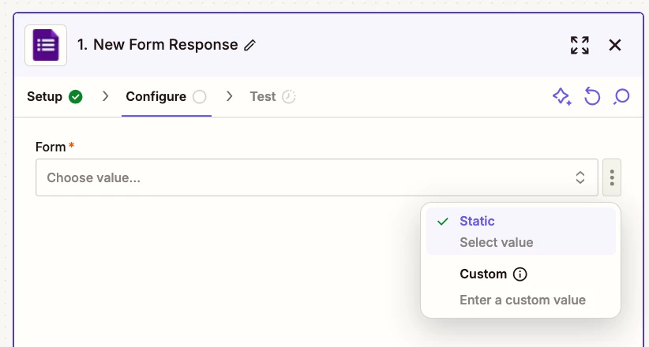Click the Google Forms app icon
The image size is (649, 347).
coord(46,45)
